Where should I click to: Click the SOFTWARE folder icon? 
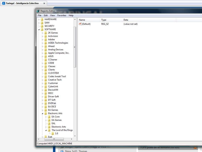tap(42, 29)
